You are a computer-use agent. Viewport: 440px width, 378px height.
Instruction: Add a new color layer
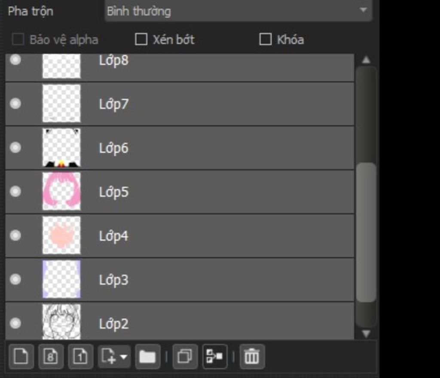[21, 357]
